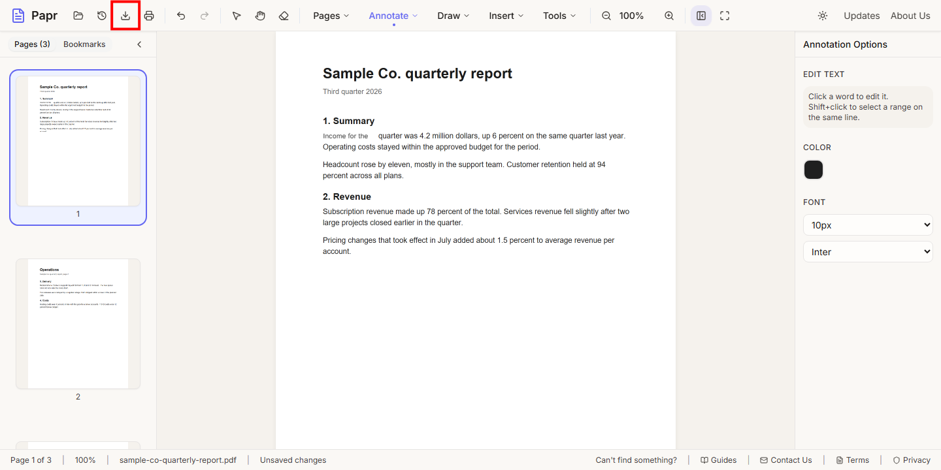Open the Updates page

click(x=862, y=16)
